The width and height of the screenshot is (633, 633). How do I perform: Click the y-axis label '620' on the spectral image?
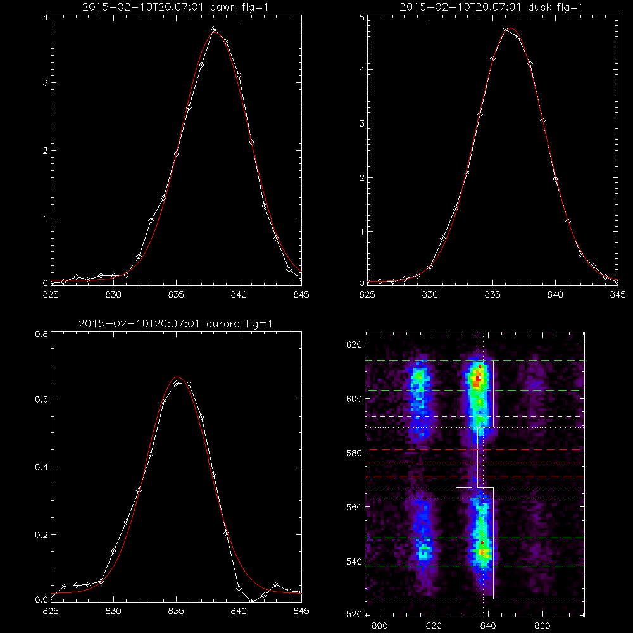coord(354,344)
